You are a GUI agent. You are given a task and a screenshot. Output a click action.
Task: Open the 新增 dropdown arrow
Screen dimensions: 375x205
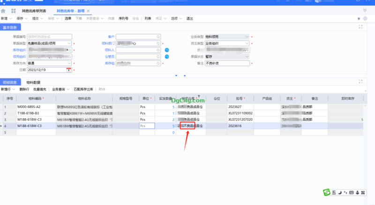tap(10, 19)
